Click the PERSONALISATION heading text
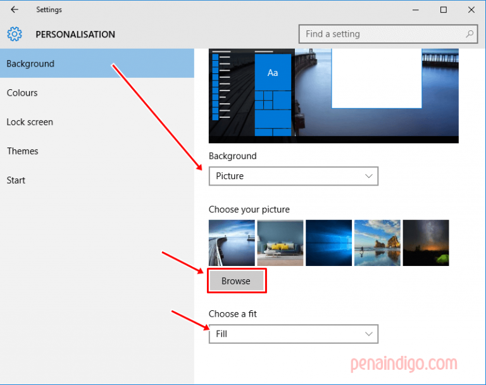This screenshot has width=486, height=385. tap(75, 34)
